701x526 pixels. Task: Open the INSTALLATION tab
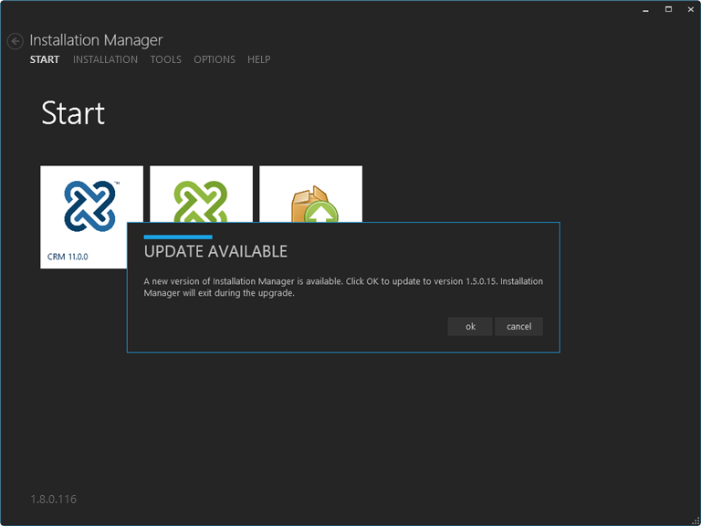[x=105, y=59]
